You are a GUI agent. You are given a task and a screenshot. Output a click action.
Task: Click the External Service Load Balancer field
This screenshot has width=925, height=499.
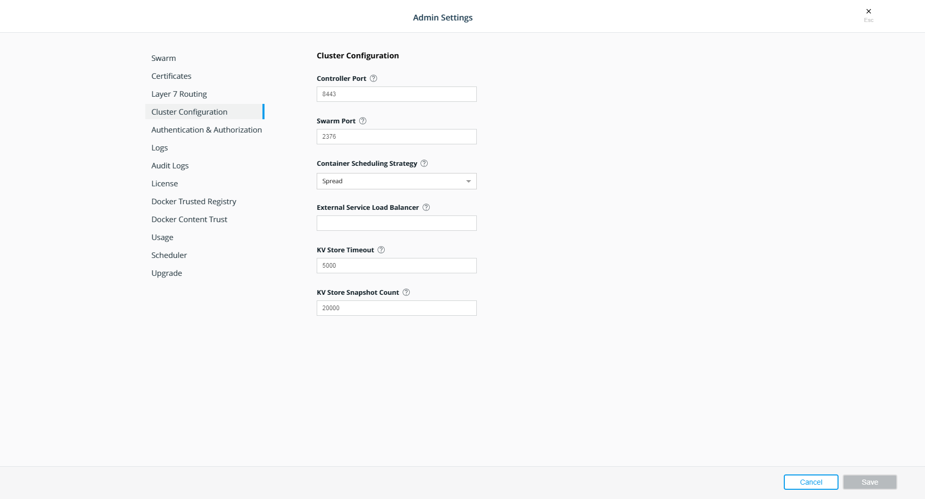(x=397, y=223)
